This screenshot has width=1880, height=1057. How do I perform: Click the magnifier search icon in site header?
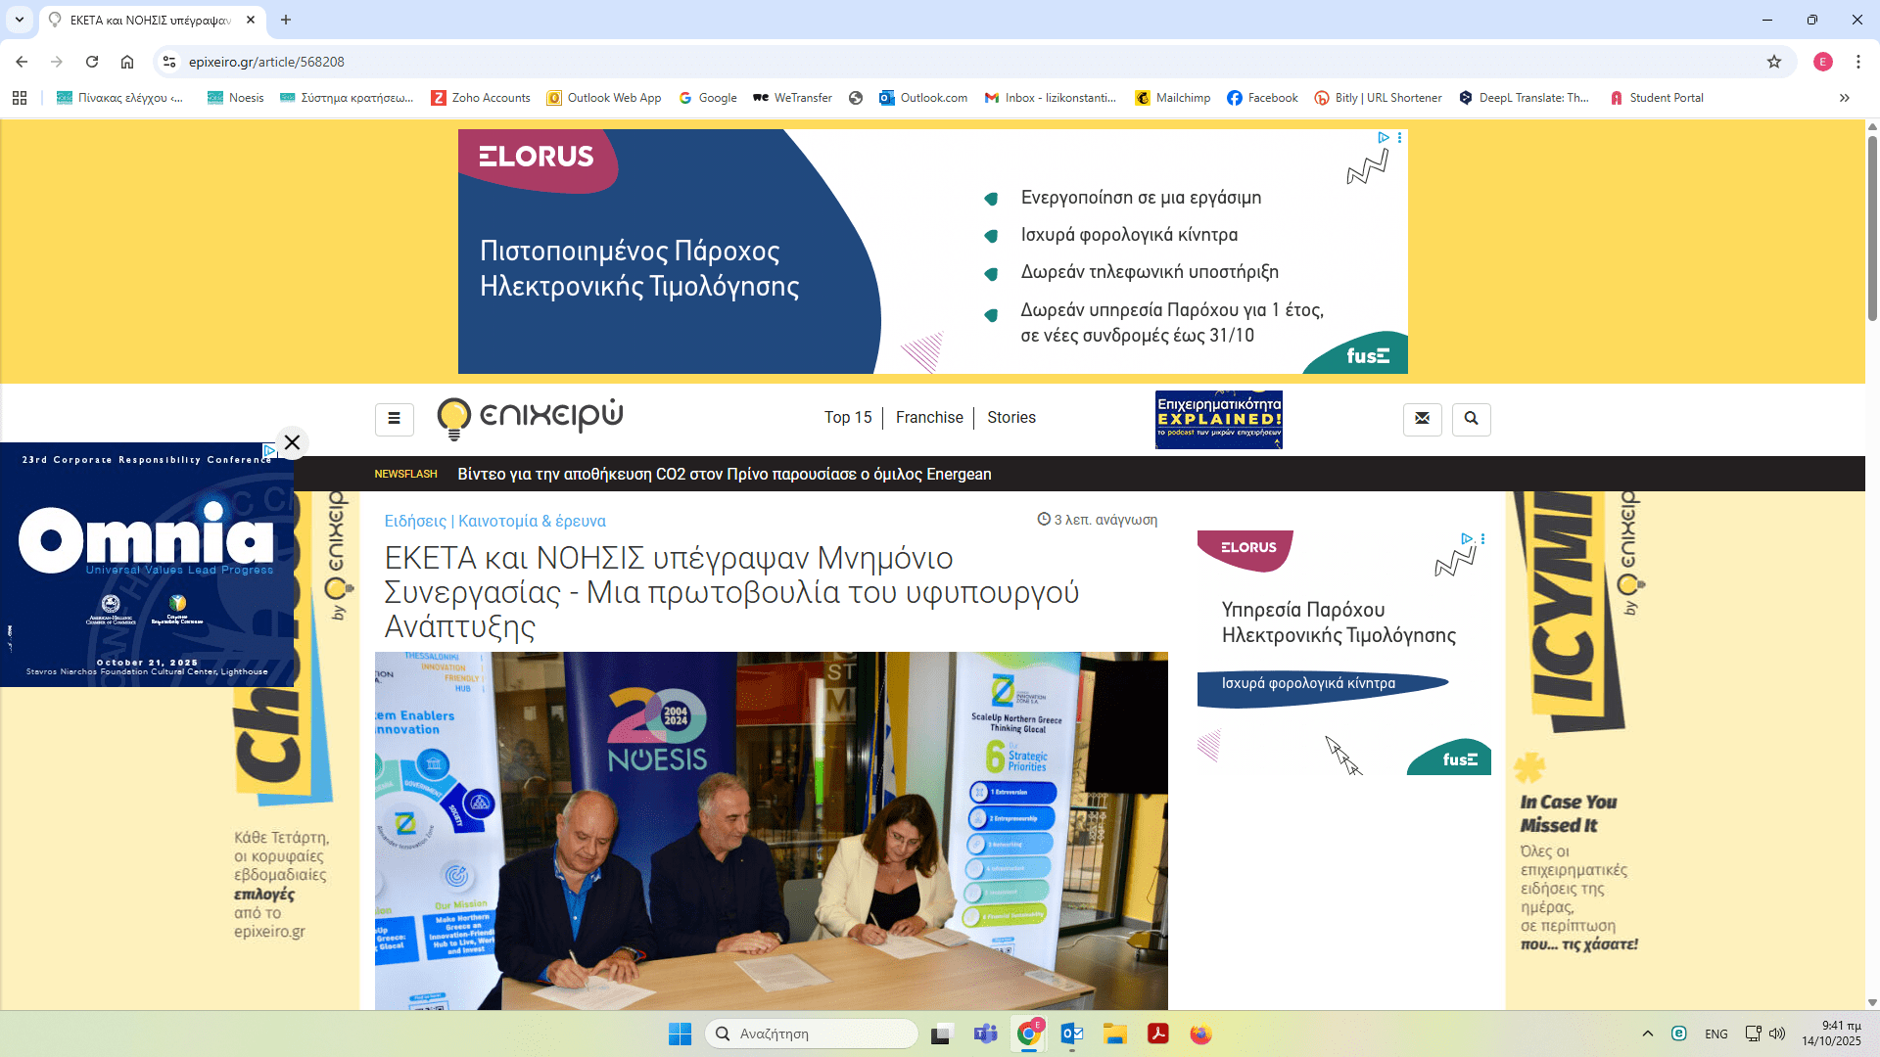pos(1471,419)
